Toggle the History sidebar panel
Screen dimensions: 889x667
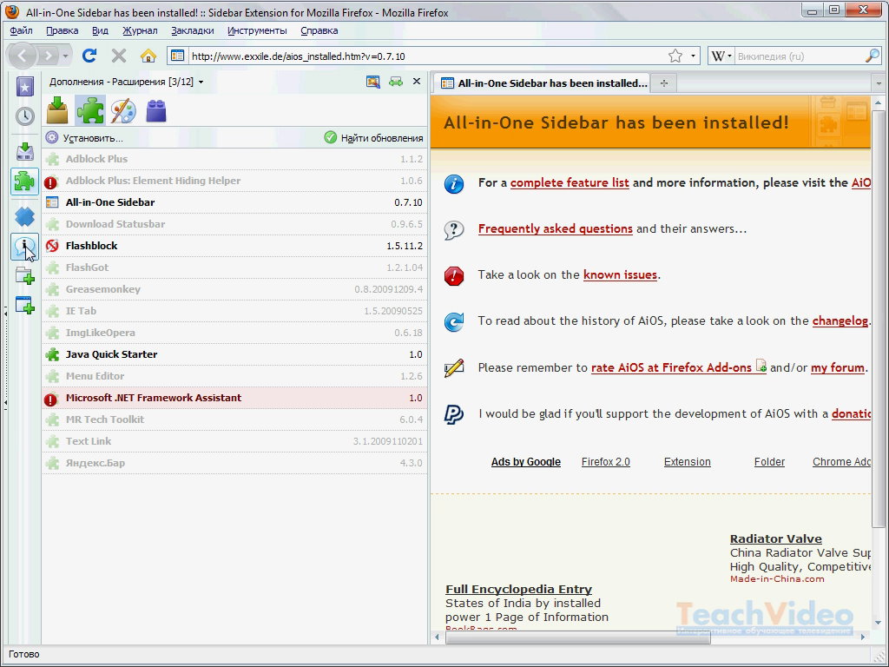tap(25, 116)
